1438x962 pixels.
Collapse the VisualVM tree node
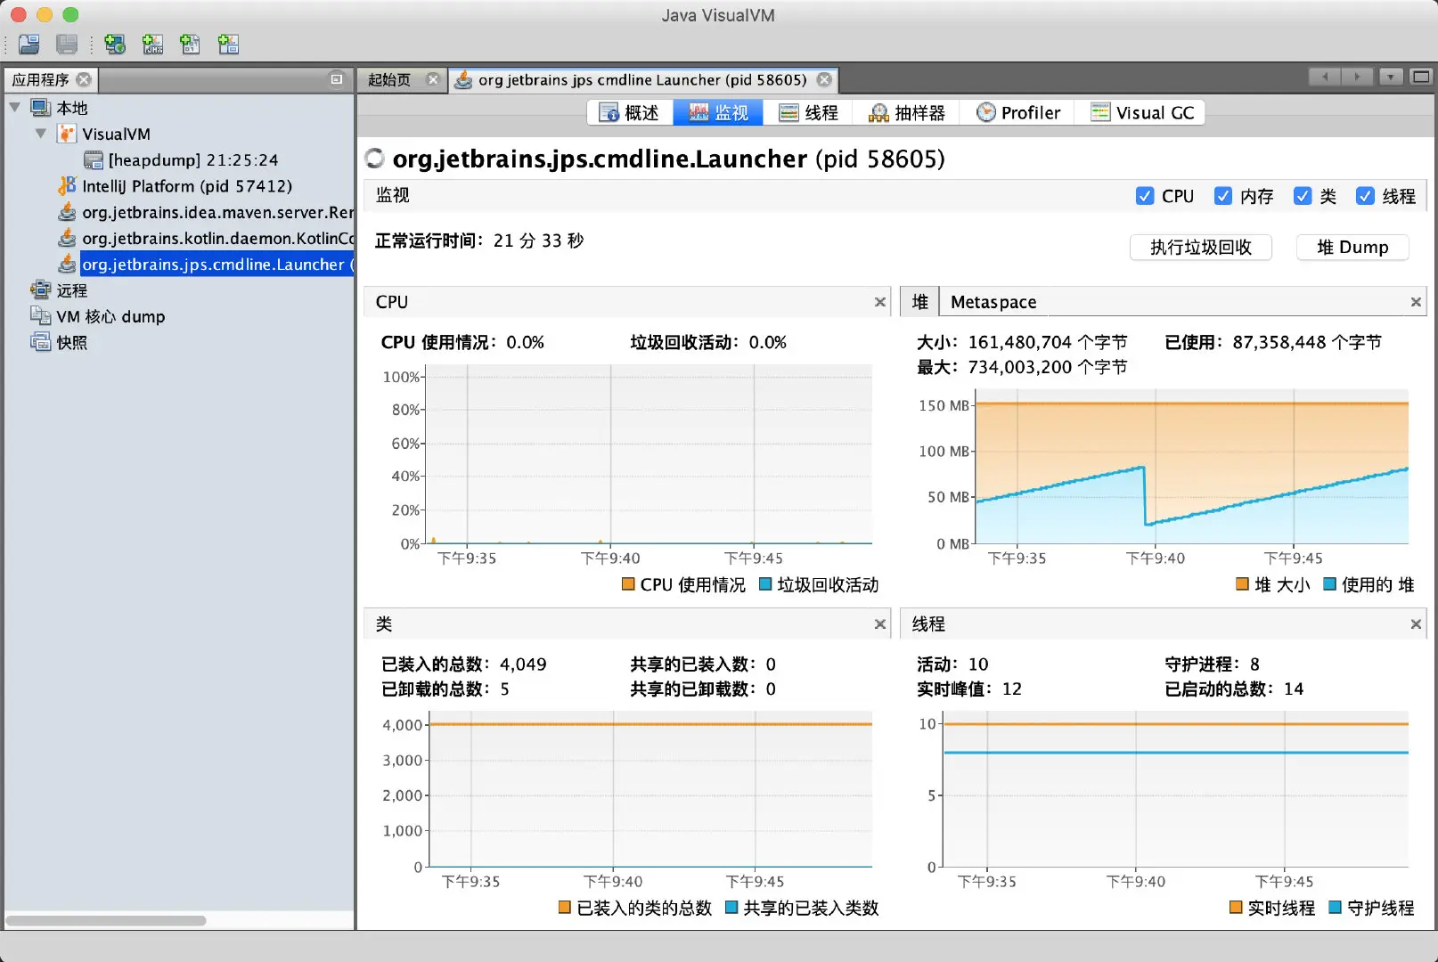click(x=41, y=134)
